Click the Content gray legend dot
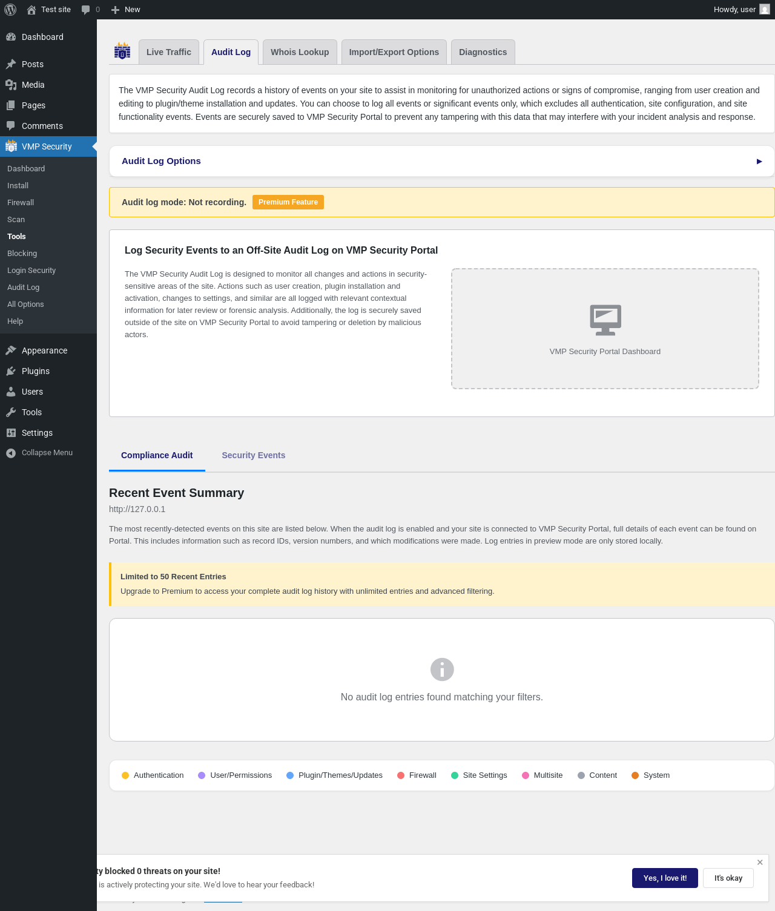 581,775
